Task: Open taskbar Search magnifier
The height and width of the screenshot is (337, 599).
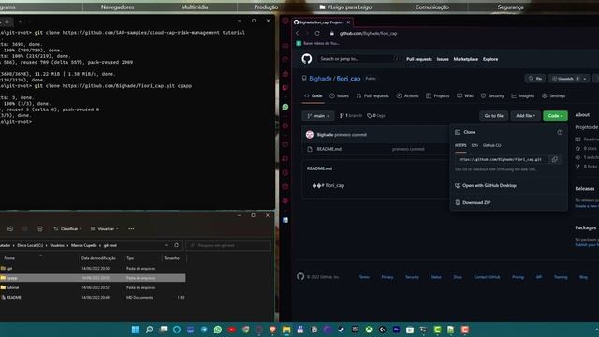Action: click(150, 330)
